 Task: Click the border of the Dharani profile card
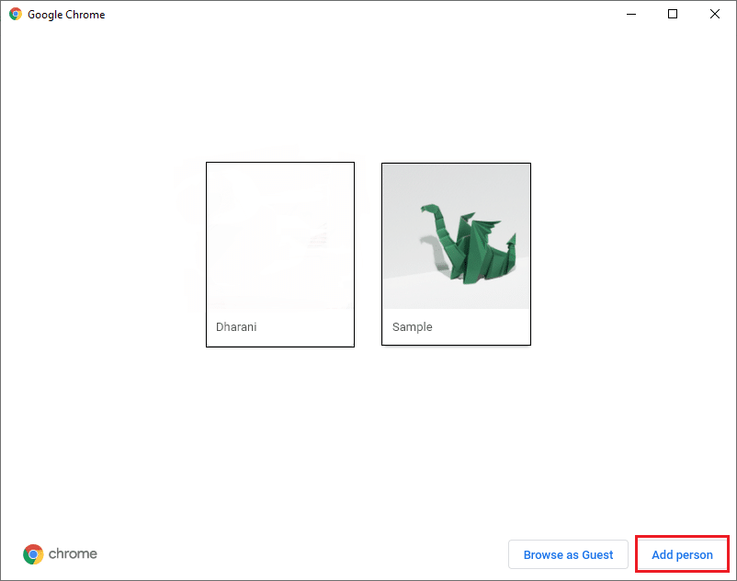pyautogui.click(x=207, y=254)
